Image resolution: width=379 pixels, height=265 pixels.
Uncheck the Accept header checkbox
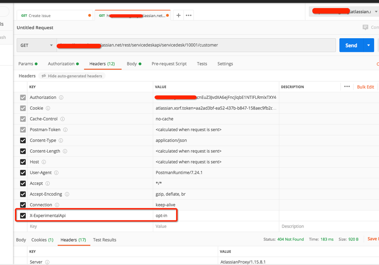23,184
